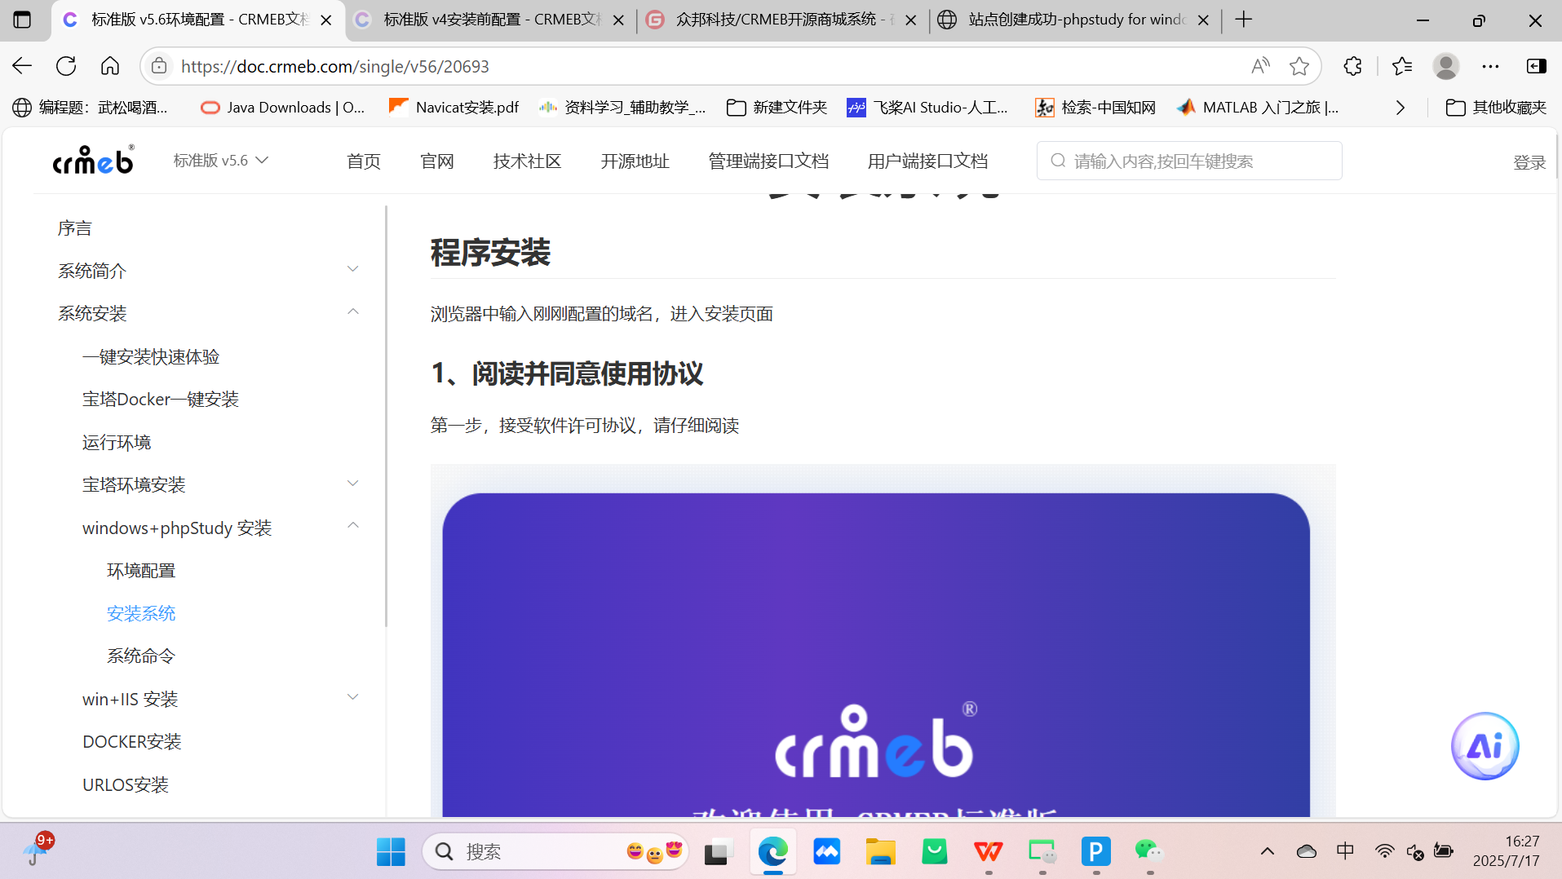Open WPS Office taskbar icon
Image resolution: width=1562 pixels, height=879 pixels.
988,851
